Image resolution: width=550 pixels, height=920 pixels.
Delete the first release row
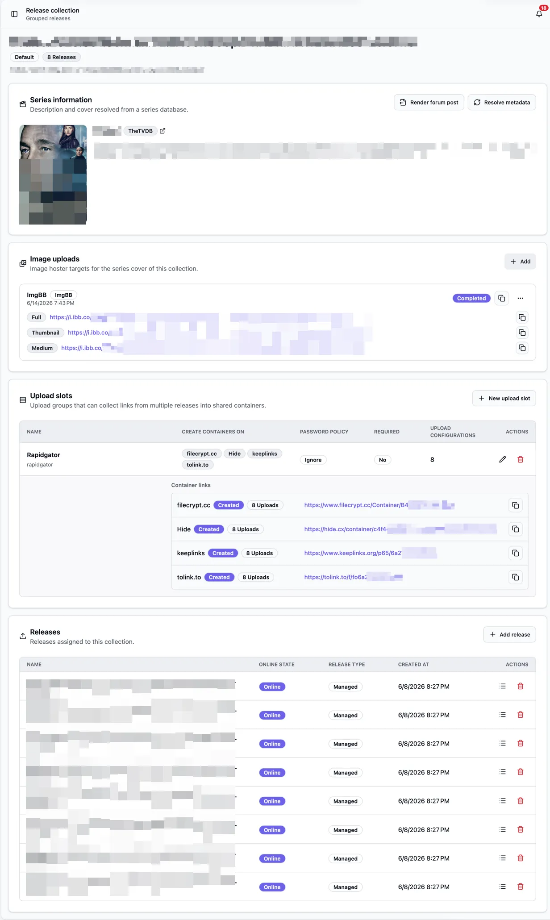tap(521, 686)
